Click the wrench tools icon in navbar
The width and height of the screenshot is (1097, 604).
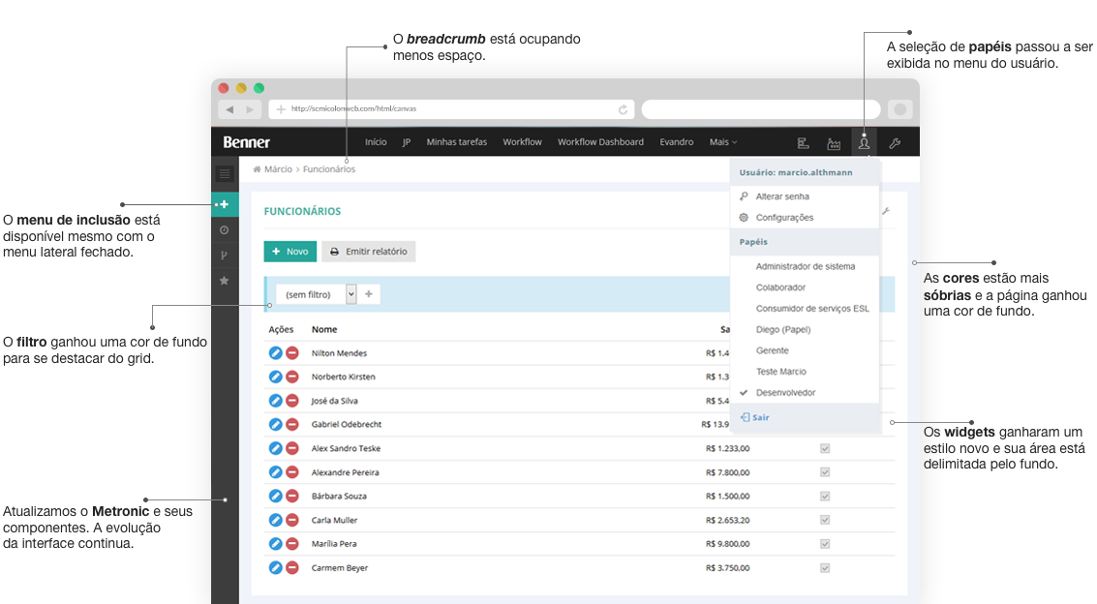[x=895, y=143]
